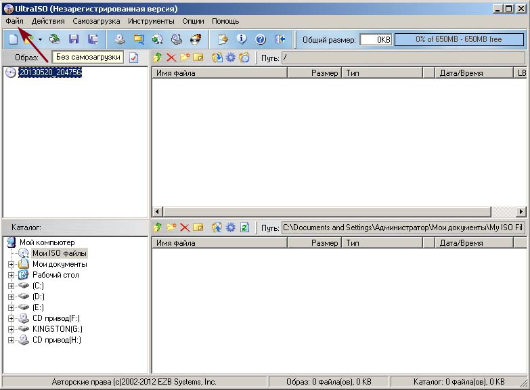
Task: Open the Помощь menu
Action: point(225,21)
